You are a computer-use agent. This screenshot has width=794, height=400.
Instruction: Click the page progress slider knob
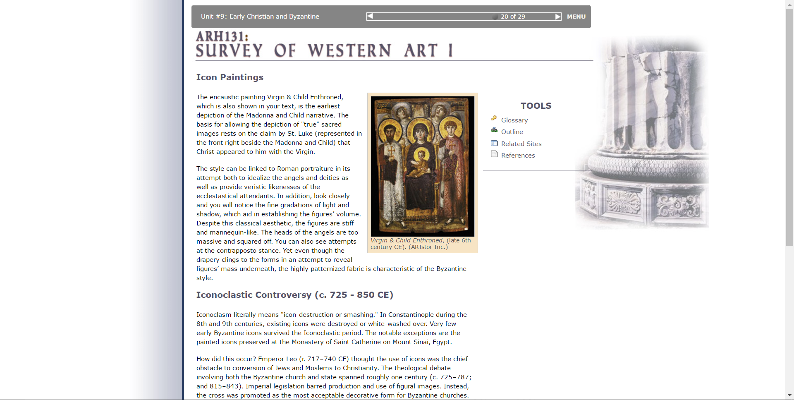coord(495,17)
